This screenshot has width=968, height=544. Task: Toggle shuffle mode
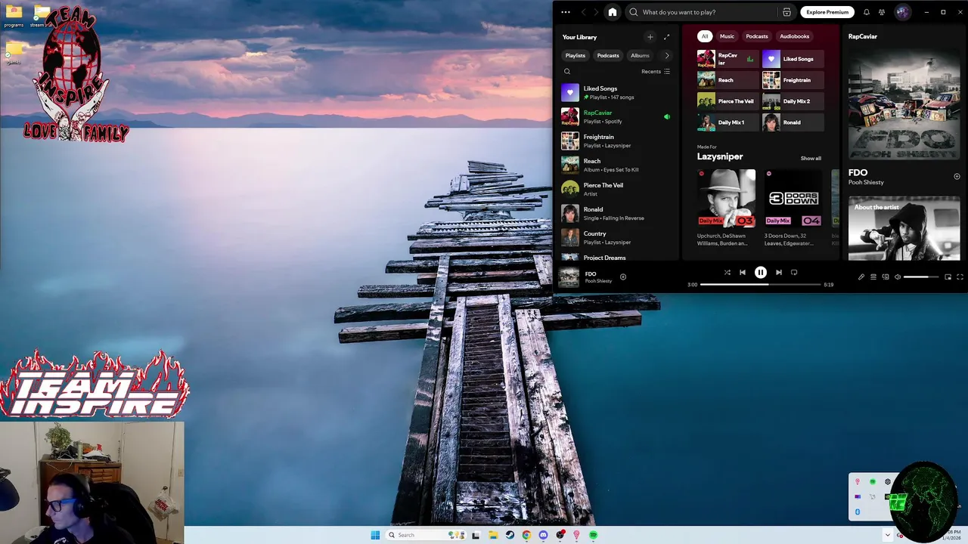pyautogui.click(x=727, y=273)
